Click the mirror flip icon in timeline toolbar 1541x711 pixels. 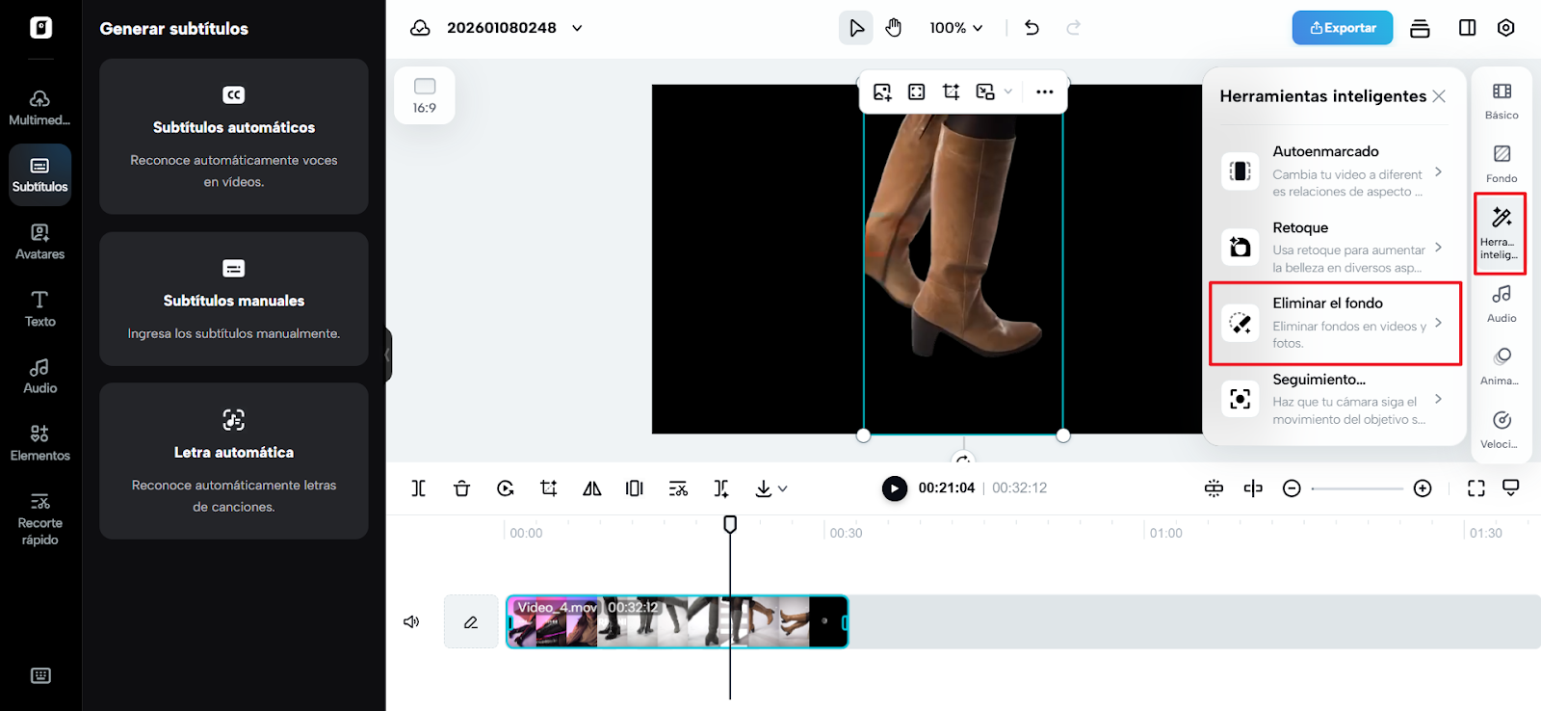(x=591, y=488)
